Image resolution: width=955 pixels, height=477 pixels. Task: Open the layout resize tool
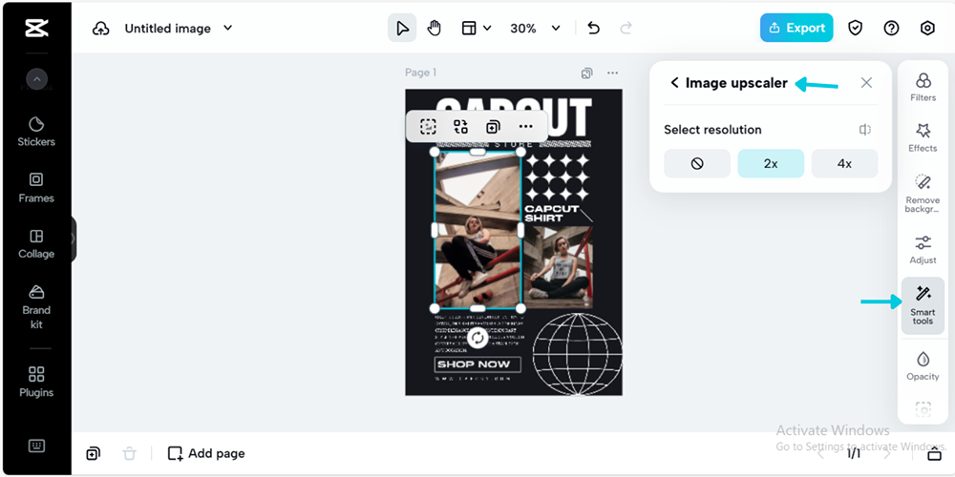coord(468,28)
